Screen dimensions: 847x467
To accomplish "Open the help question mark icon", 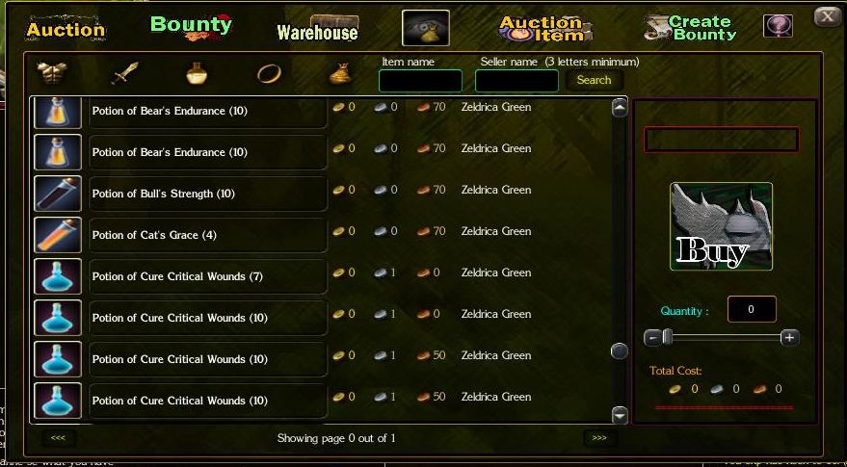I will coord(778,26).
